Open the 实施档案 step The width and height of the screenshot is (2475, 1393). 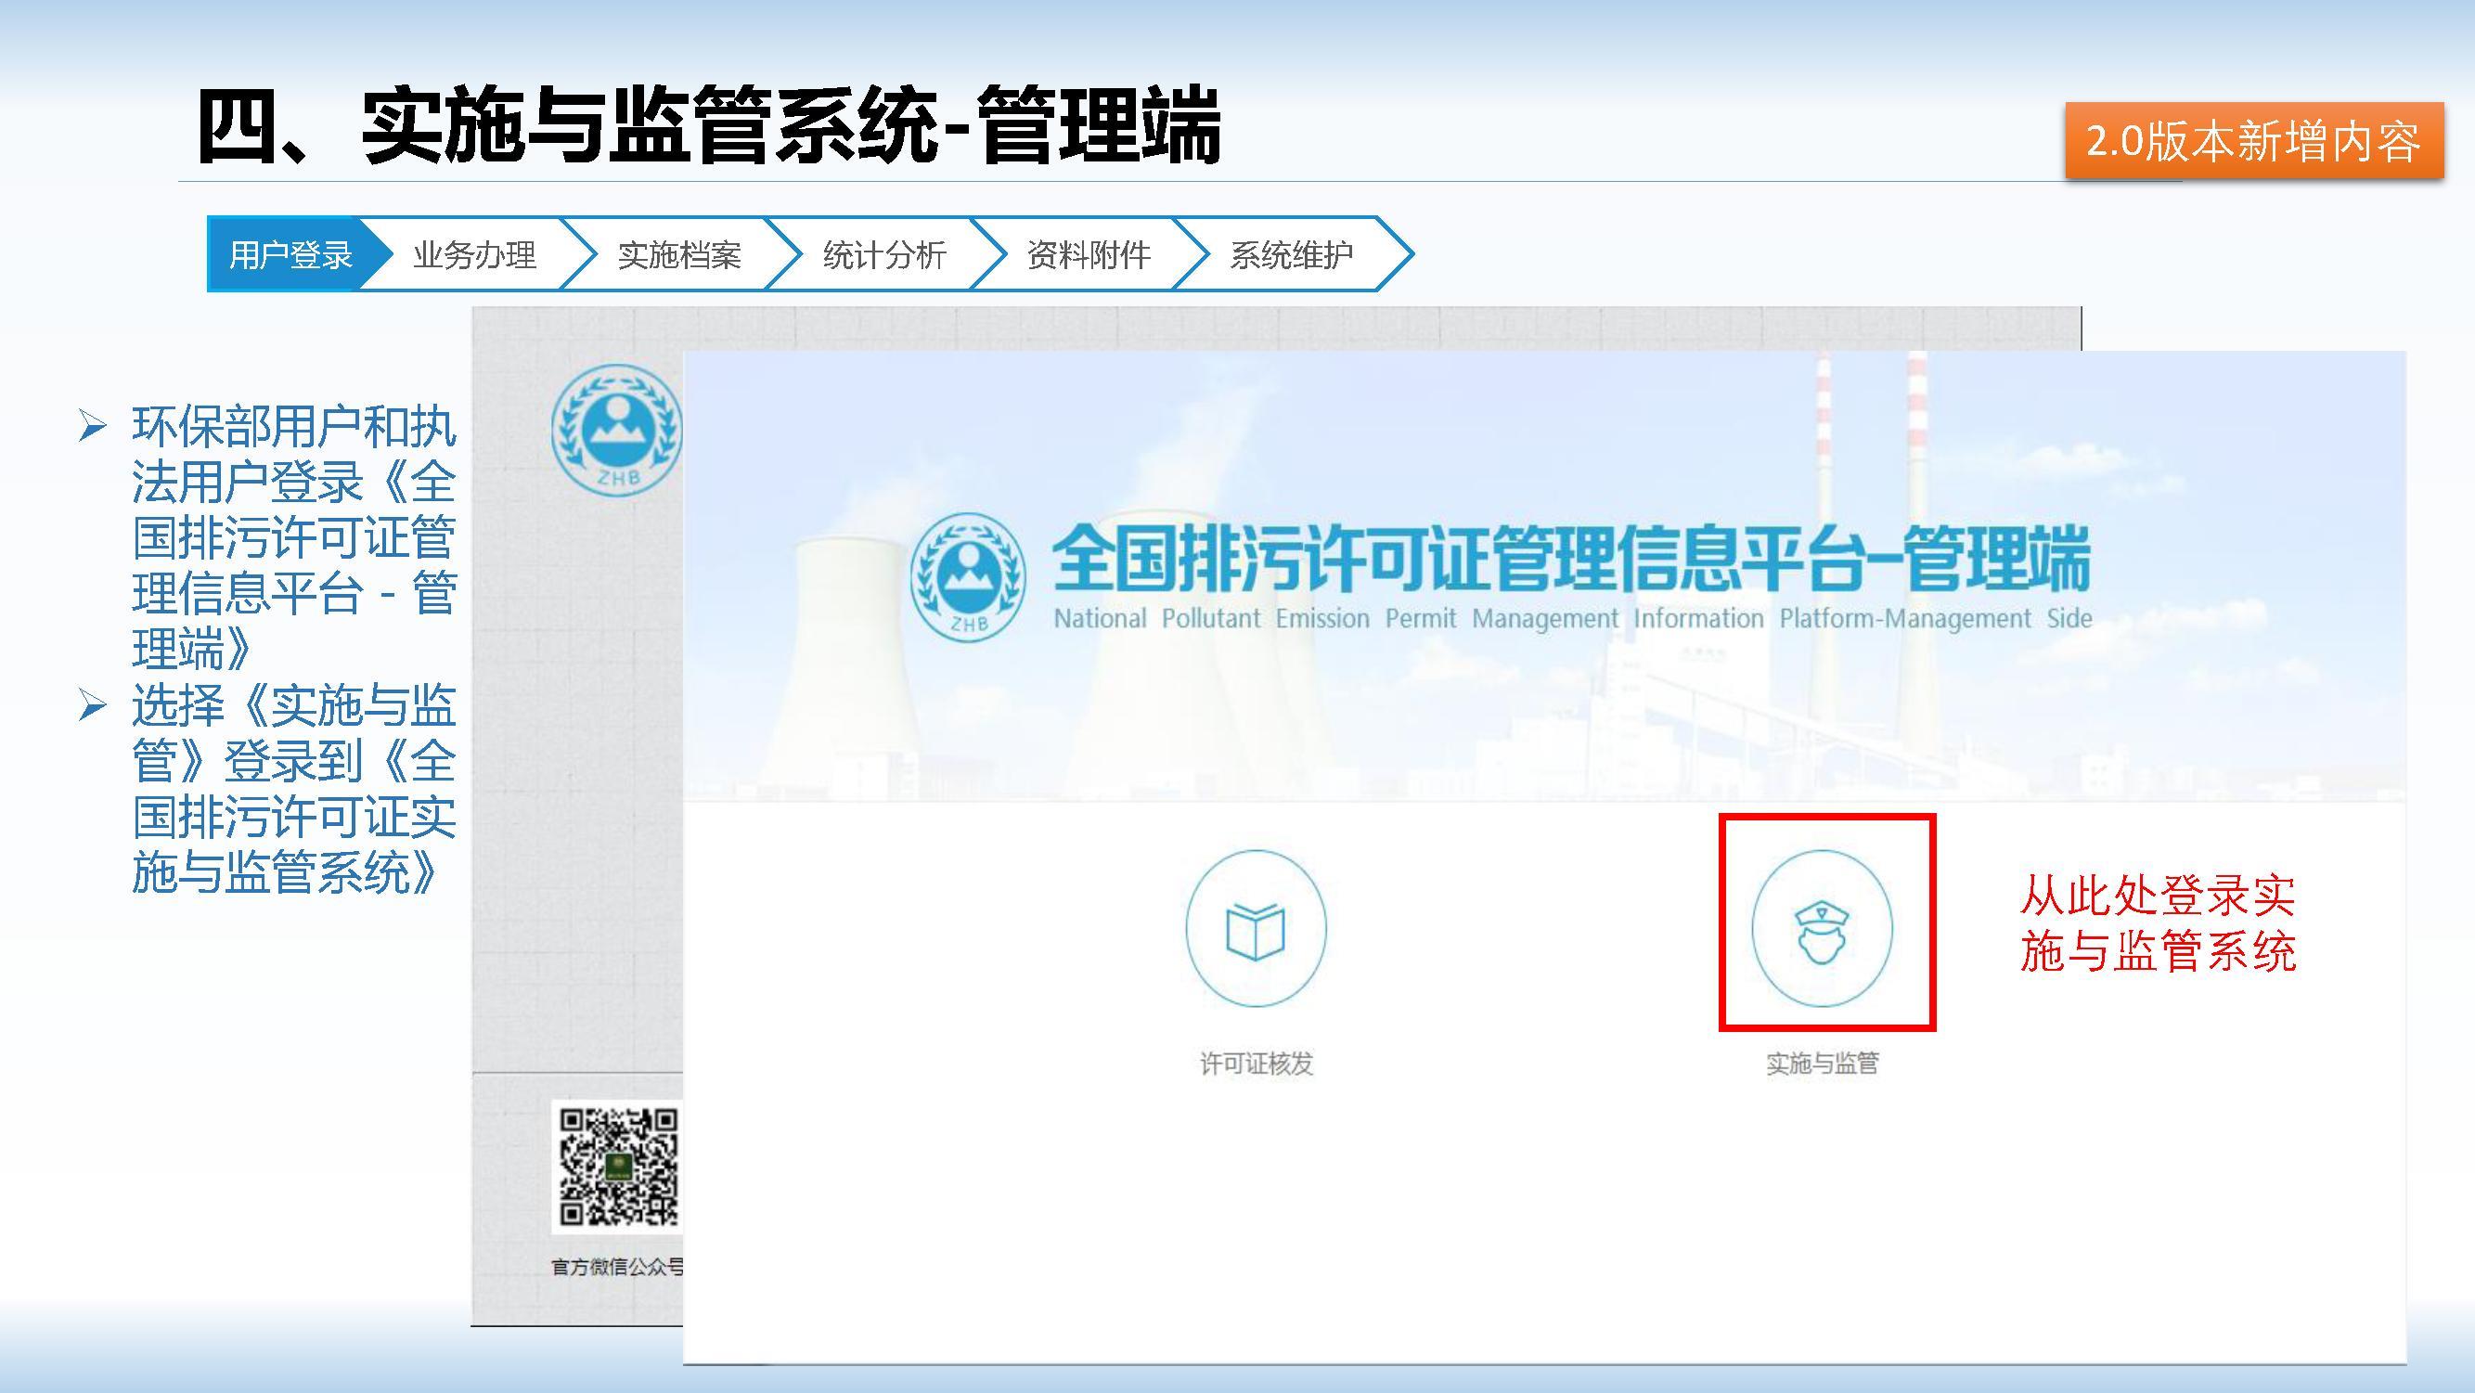coord(679,254)
